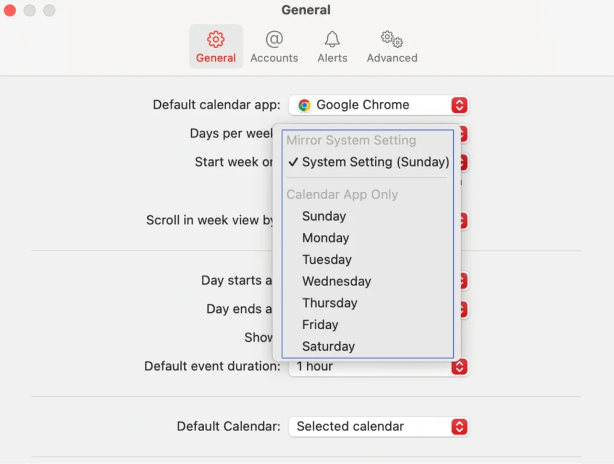The height and width of the screenshot is (464, 614).
Task: Pick Tuesday from the weekday list
Action: tap(327, 260)
